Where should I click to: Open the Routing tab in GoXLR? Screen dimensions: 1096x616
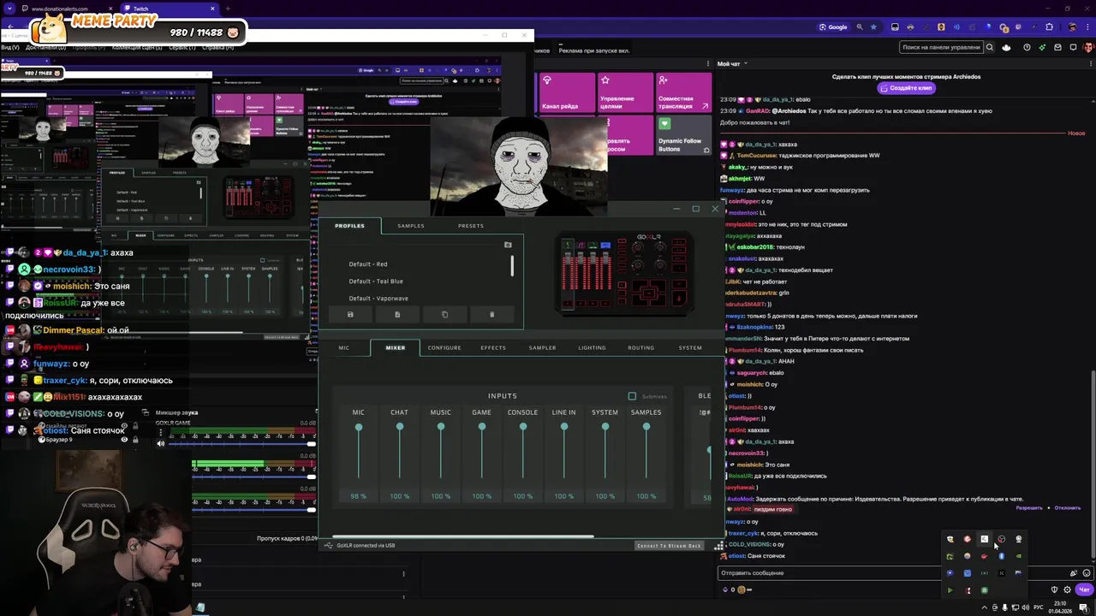click(640, 347)
